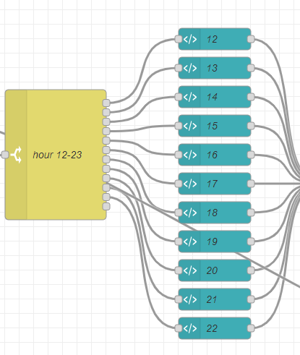Click the first output port of 'hour 12-23'

(x=106, y=103)
